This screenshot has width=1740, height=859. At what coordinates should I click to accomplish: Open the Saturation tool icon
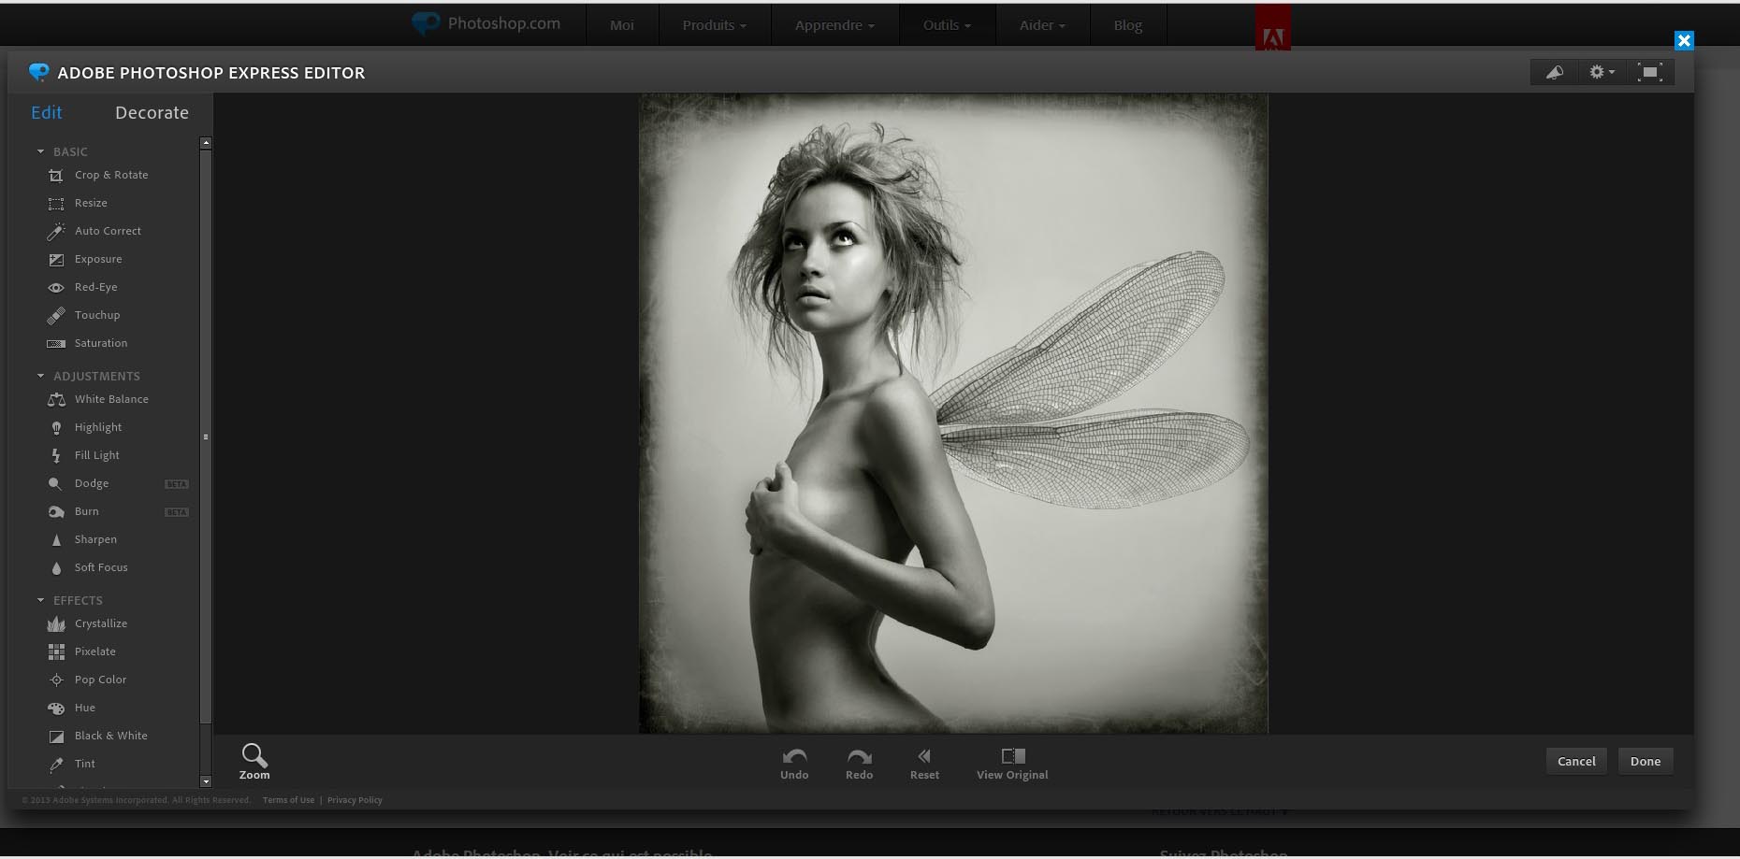tap(56, 344)
